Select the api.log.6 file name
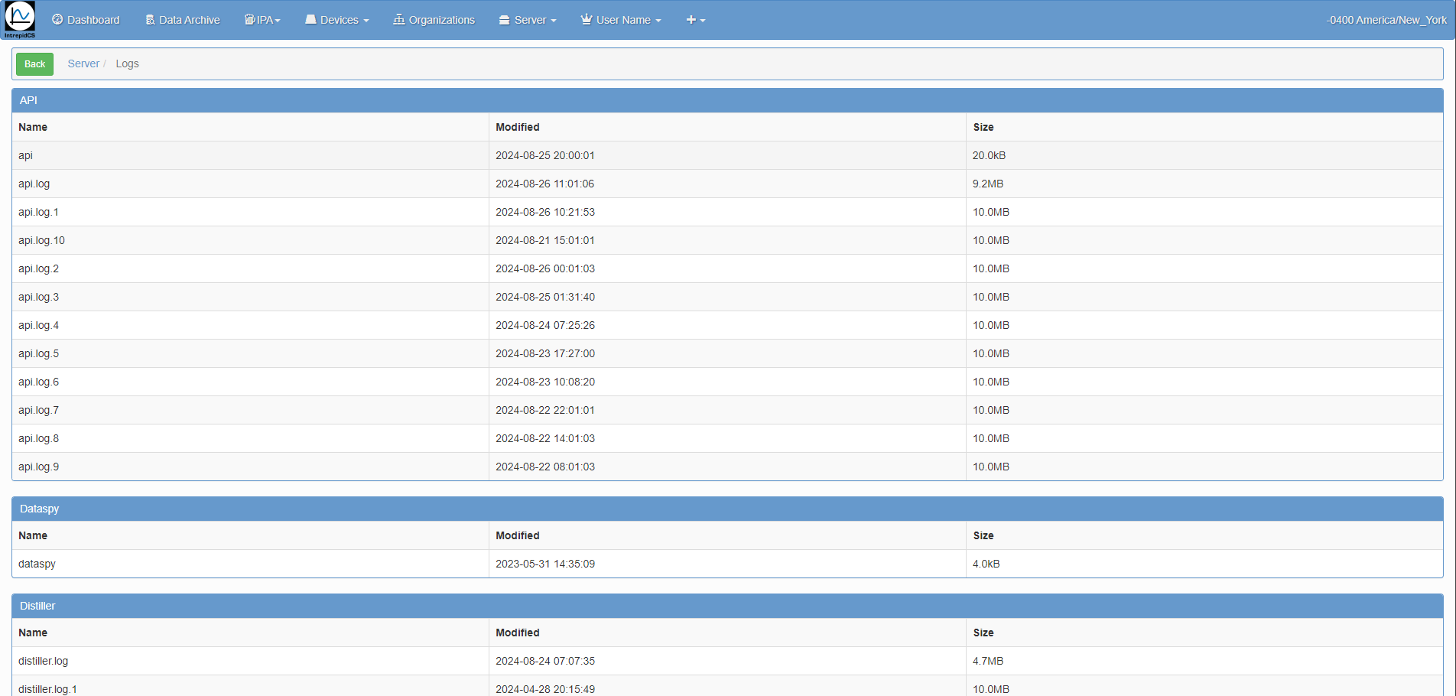 (38, 382)
